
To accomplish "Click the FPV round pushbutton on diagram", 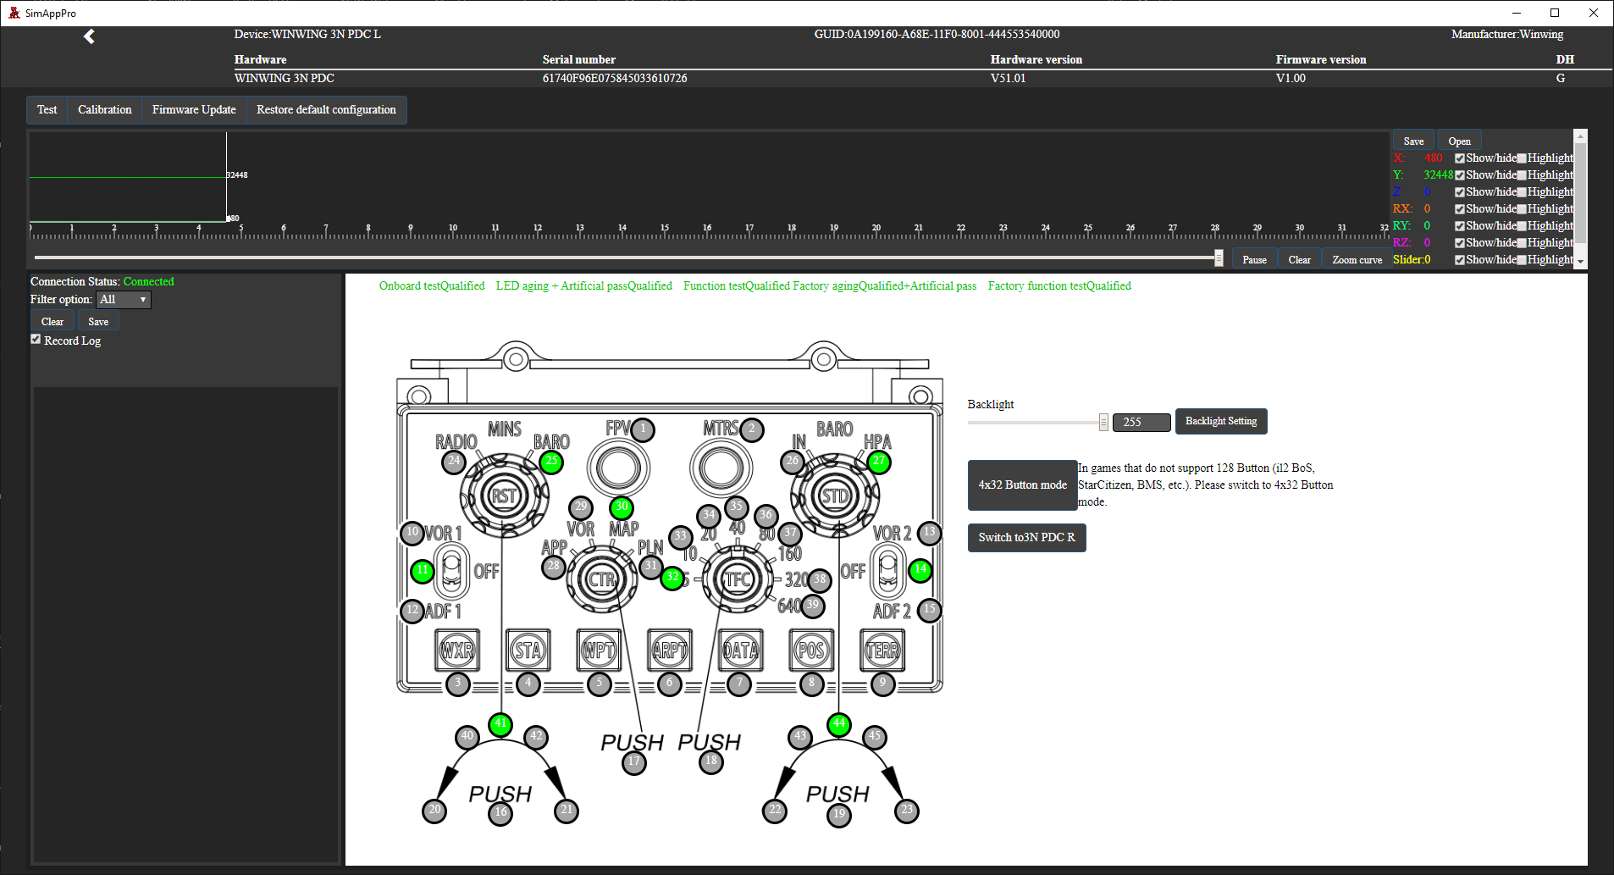I will click(618, 468).
